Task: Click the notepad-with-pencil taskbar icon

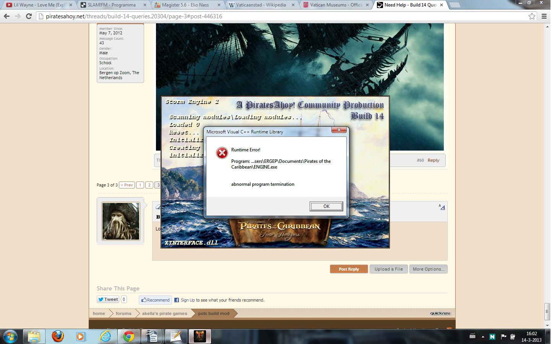Action: click(x=176, y=336)
